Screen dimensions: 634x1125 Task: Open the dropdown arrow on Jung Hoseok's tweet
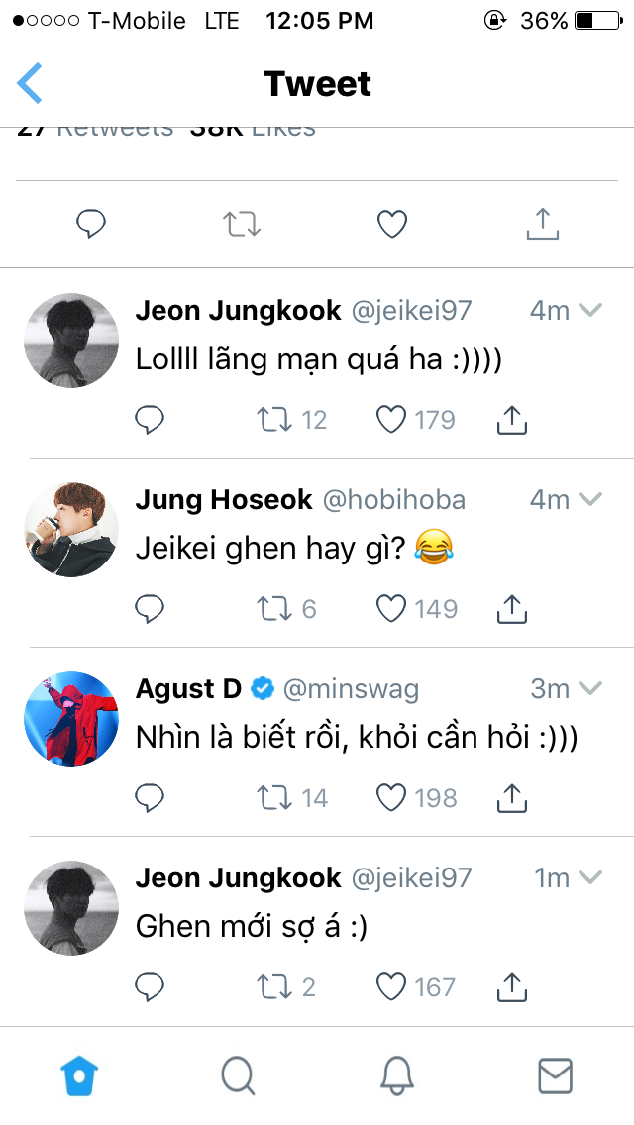590,499
